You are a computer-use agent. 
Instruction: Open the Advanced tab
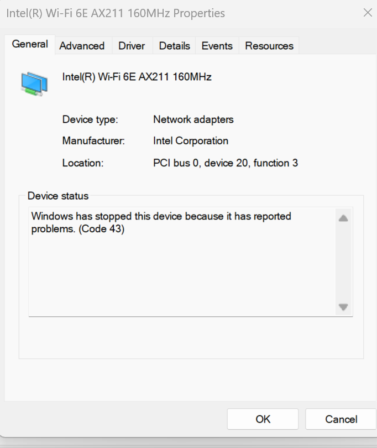pyautogui.click(x=82, y=46)
